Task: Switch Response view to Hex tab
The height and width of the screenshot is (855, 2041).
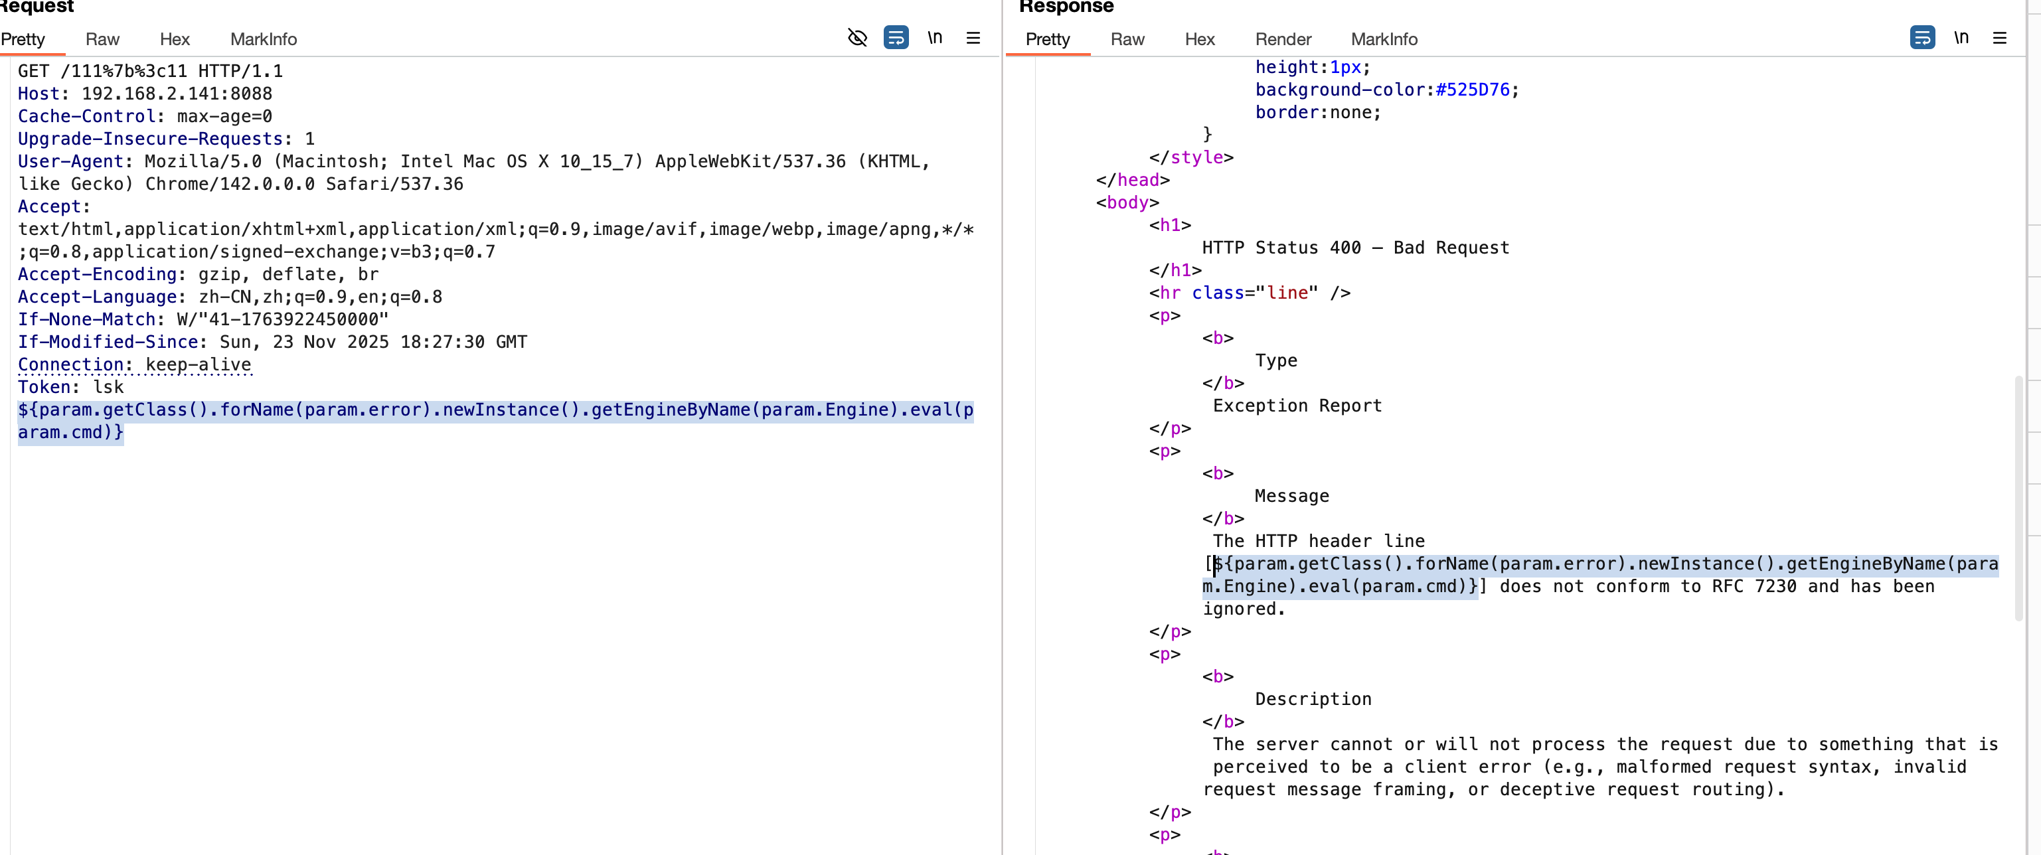Action: [1200, 39]
